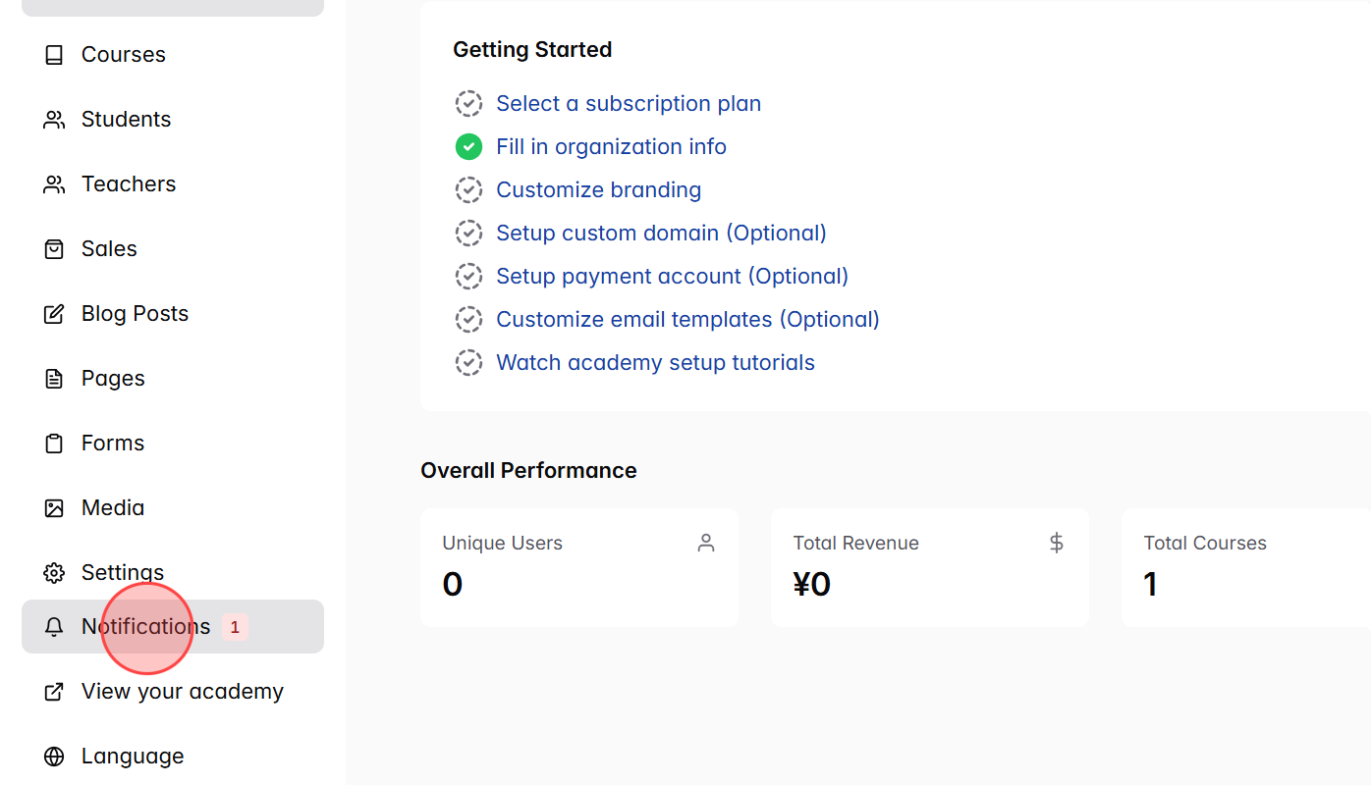
Task: Open Settings with the gear icon
Action: tap(54, 572)
